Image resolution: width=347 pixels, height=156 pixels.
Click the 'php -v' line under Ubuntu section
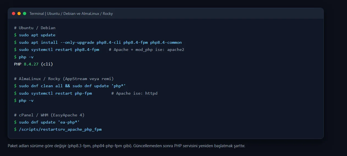pos(26,57)
